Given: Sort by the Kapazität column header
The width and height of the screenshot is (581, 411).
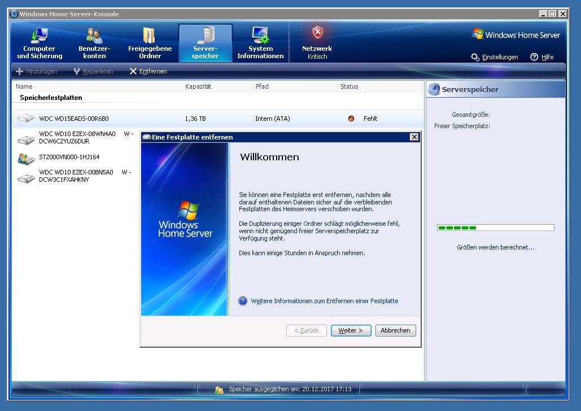Looking at the screenshot, I should [x=198, y=86].
